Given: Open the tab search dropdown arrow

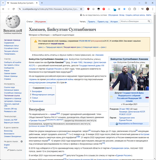Looking at the screenshot, I should click(3, 3).
